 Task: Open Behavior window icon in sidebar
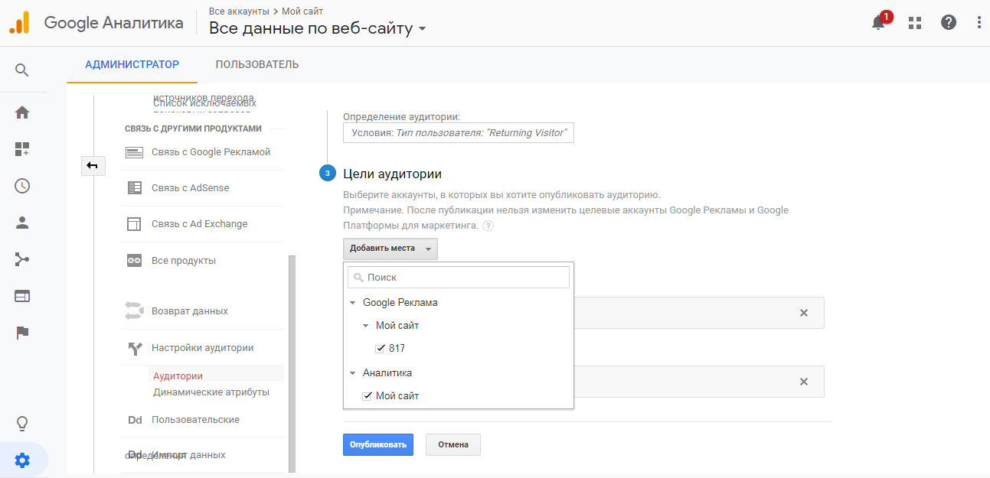tap(22, 296)
